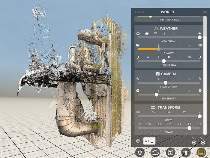Screen dimensions: 210x158
Task: Set scale to 1:50
Action: pyautogui.click(x=148, y=124)
